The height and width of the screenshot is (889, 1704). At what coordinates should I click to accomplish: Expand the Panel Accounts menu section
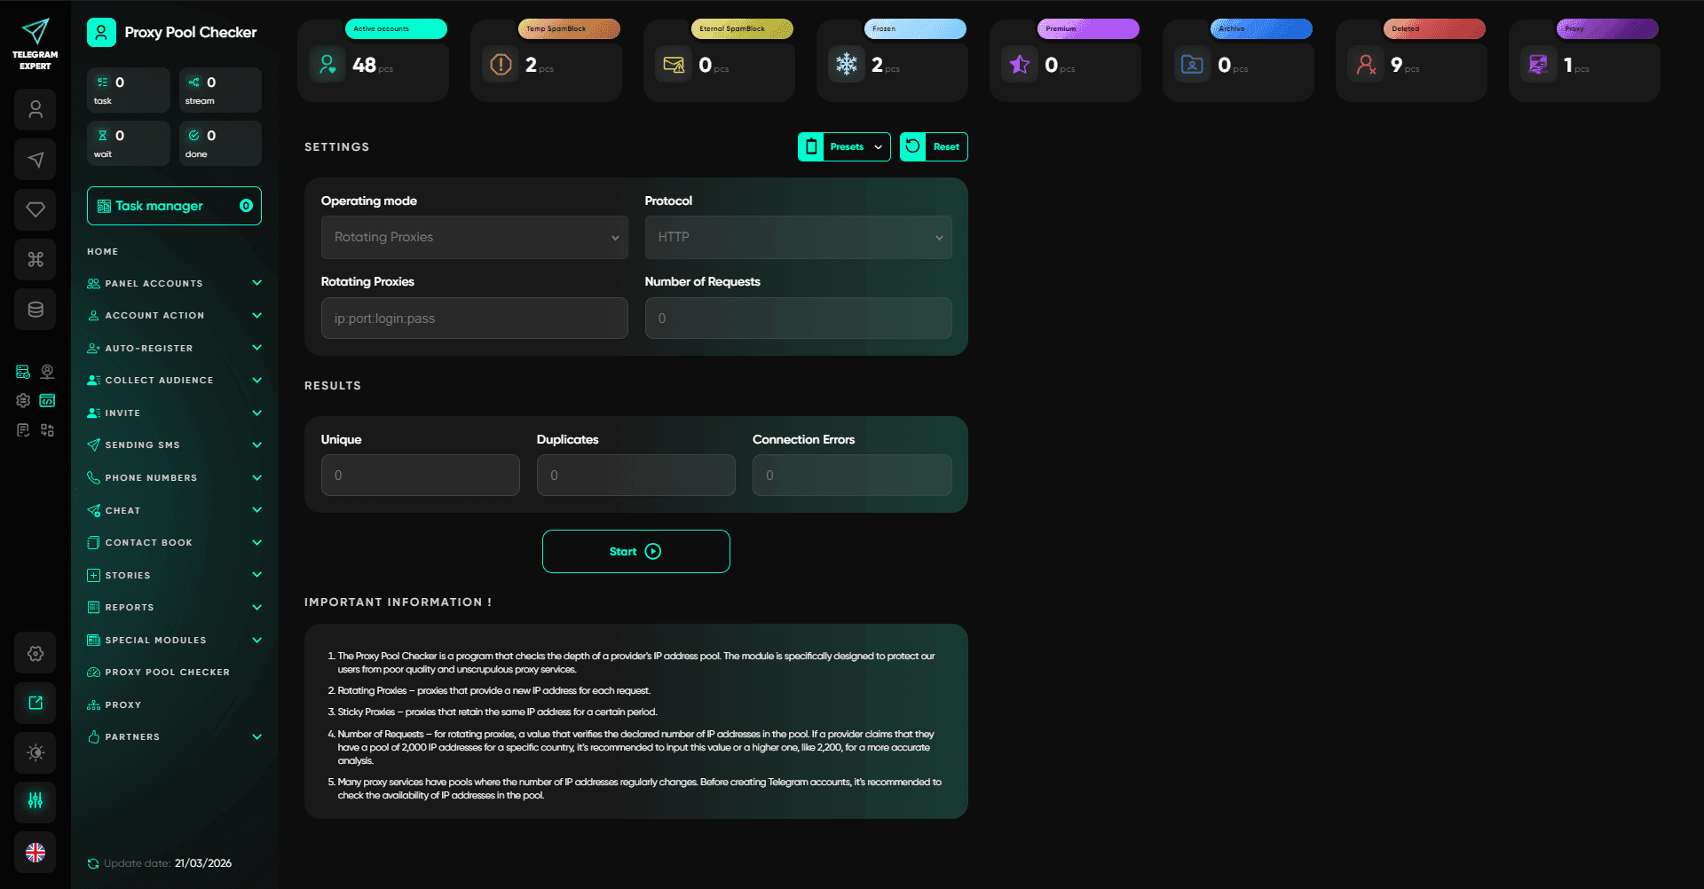(x=174, y=284)
